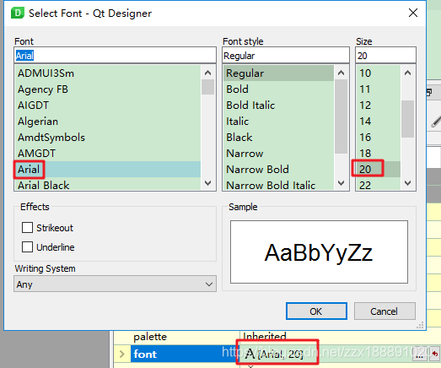The width and height of the screenshot is (441, 368).
Task: Select Agency FB font
Action: click(108, 89)
